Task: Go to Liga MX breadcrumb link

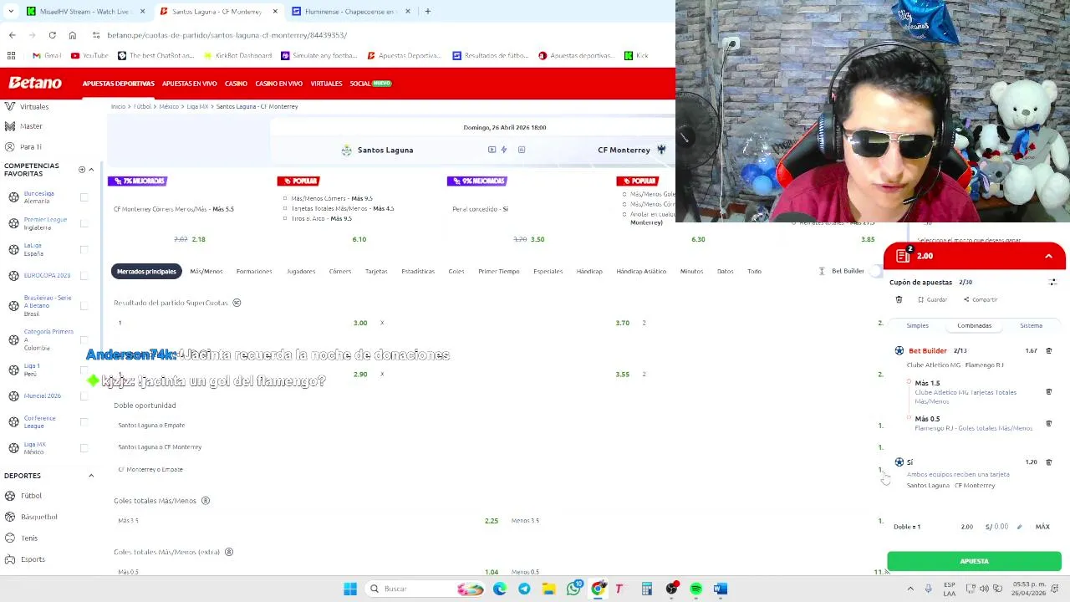Action: coord(197,106)
